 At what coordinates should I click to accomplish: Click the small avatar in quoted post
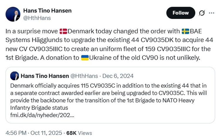[x=15, y=76]
